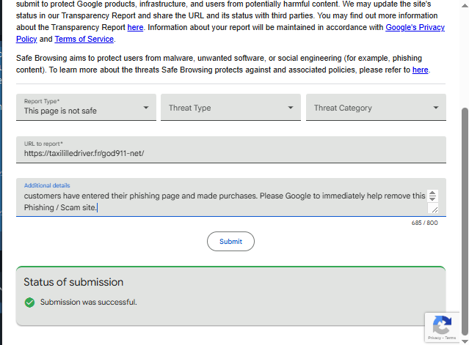Expand the Threat Type dropdown
This screenshot has height=345, width=469.
[x=230, y=108]
